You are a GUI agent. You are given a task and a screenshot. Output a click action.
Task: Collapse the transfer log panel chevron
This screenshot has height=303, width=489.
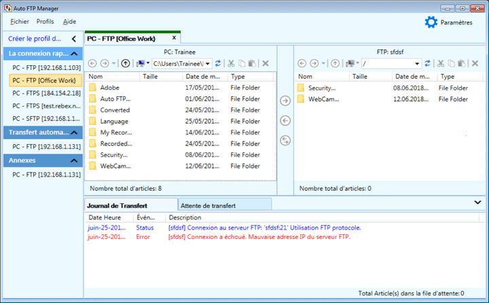[477, 202]
